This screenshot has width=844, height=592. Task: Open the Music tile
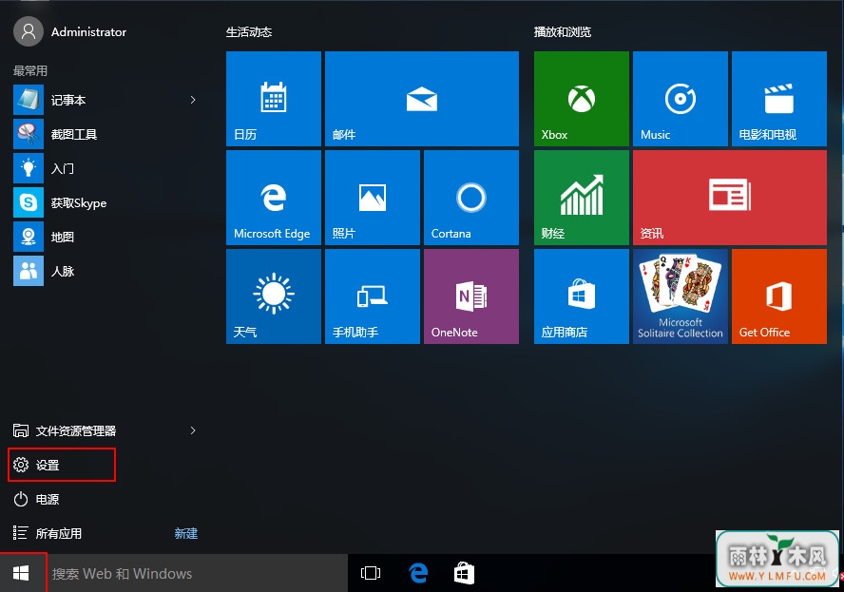(x=681, y=99)
